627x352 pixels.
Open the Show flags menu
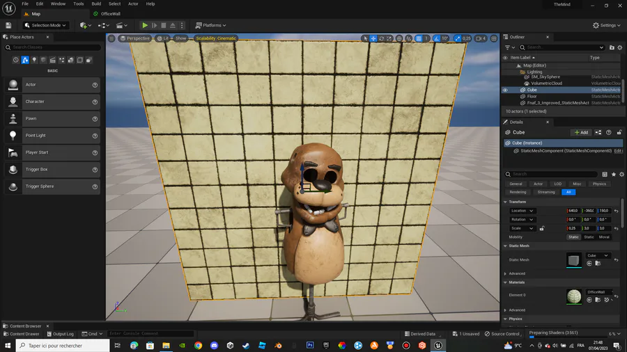[x=180, y=38]
